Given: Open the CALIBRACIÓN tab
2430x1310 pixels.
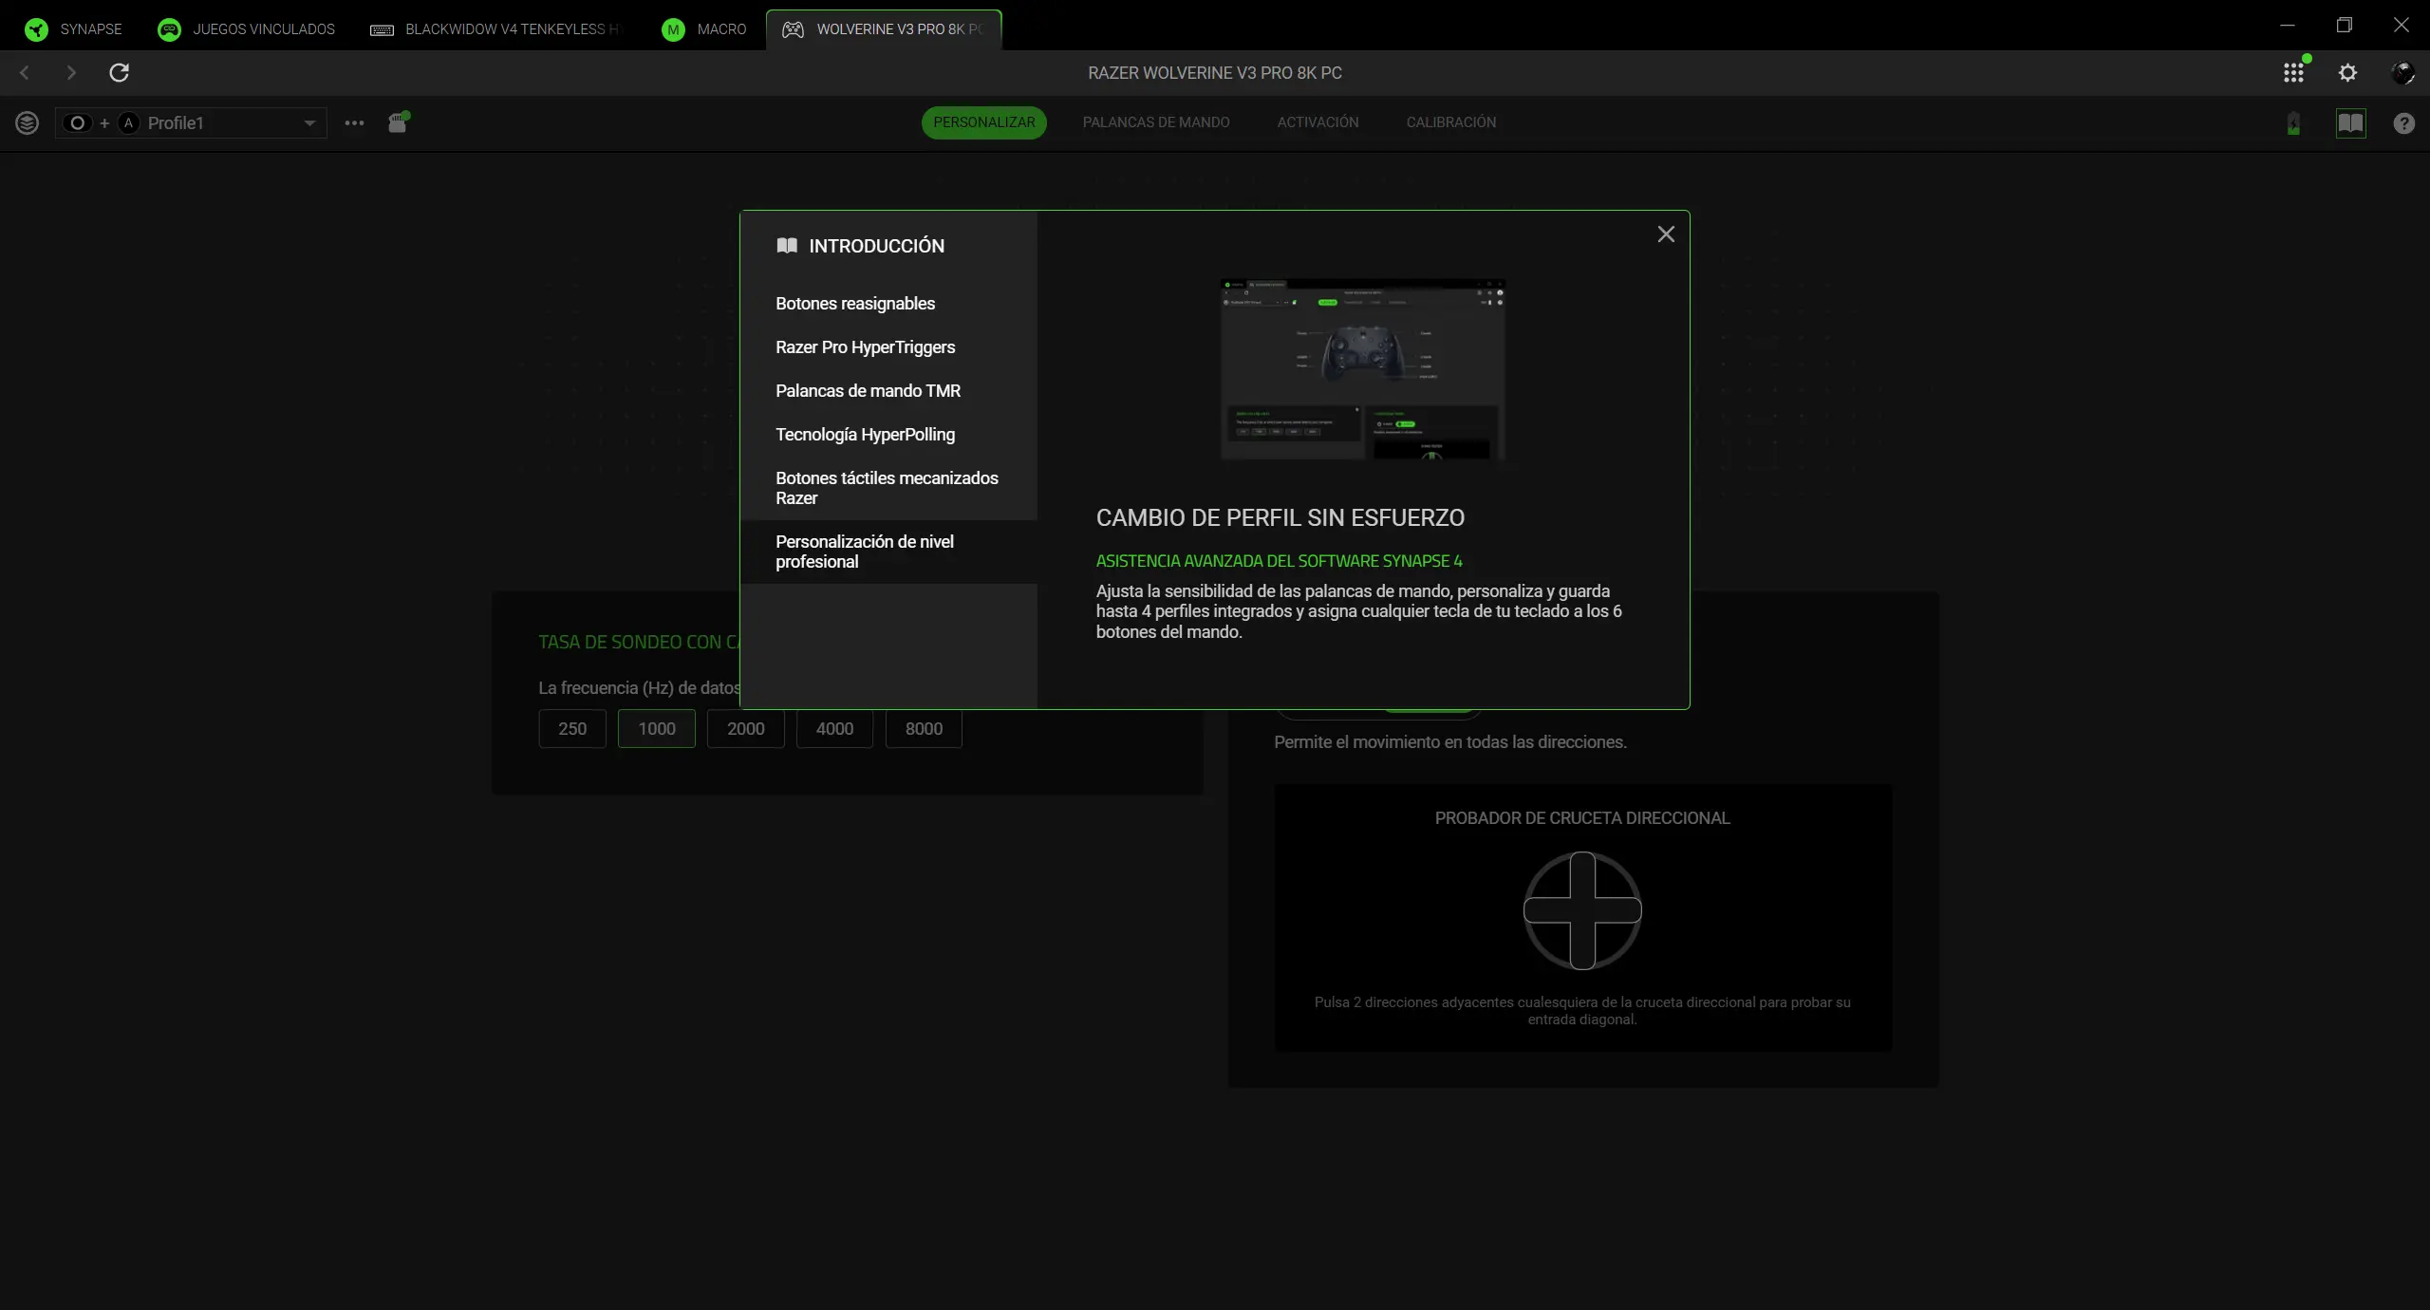Looking at the screenshot, I should [x=1450, y=122].
